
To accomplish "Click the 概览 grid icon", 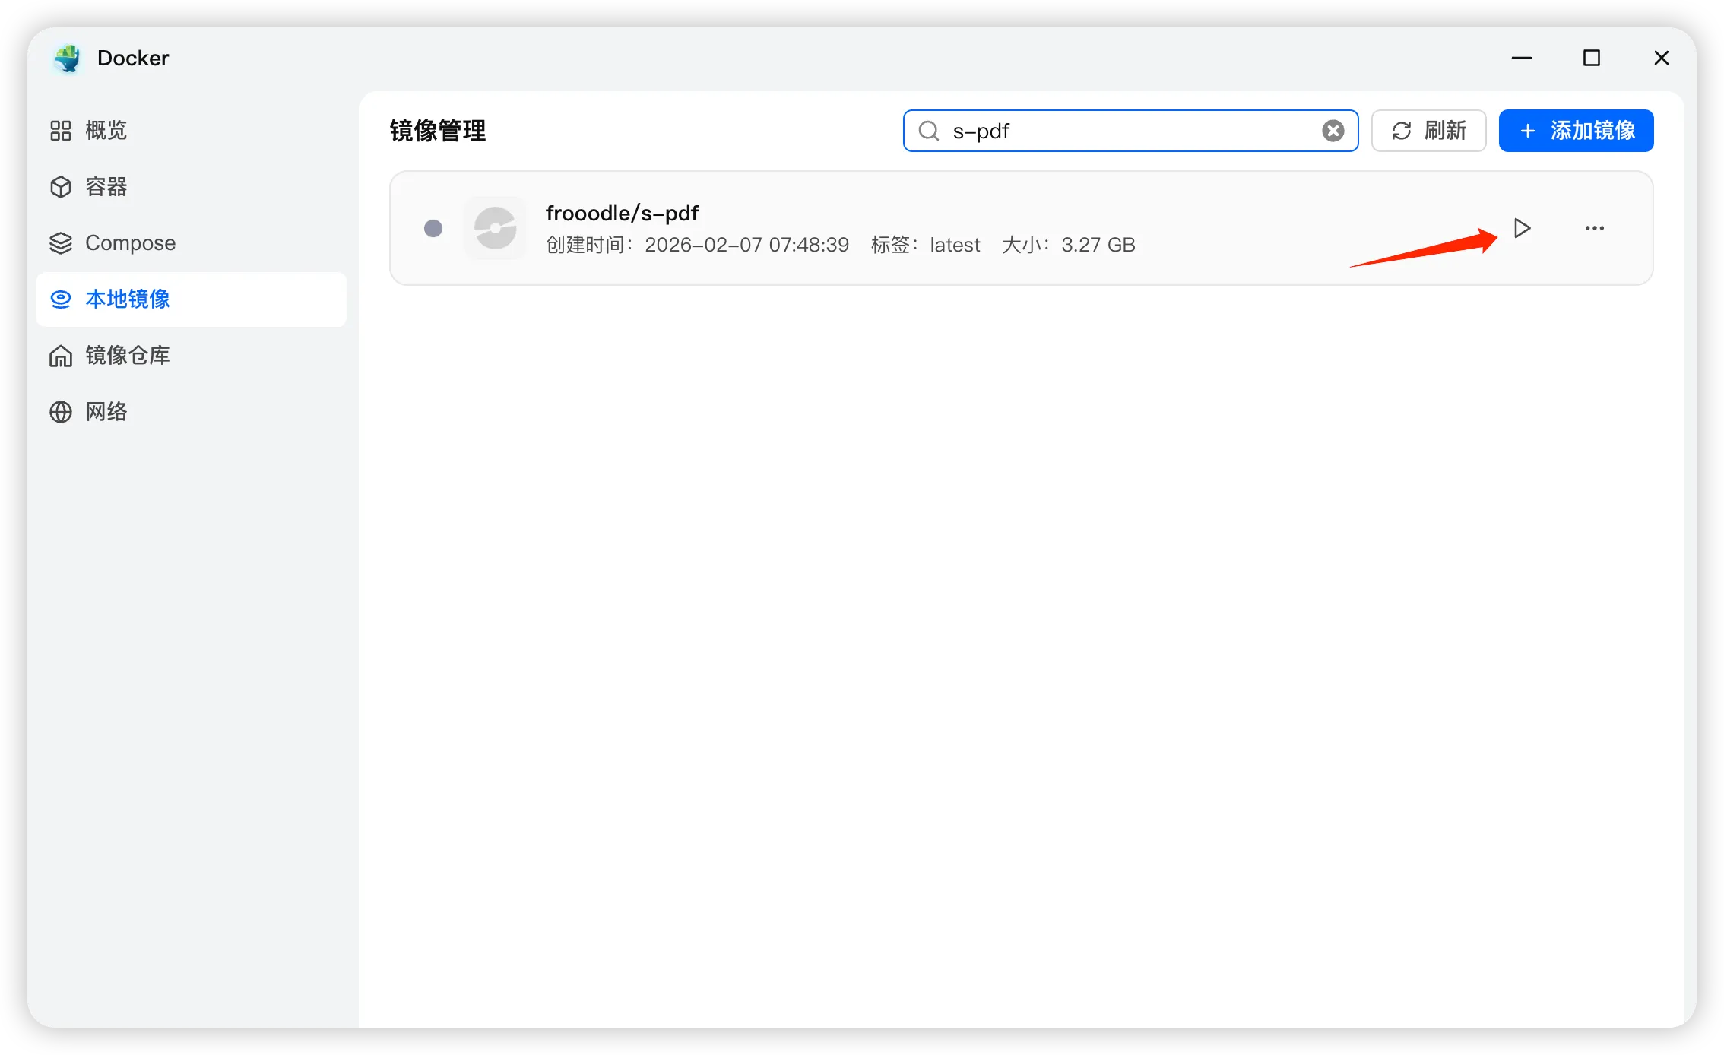I will (61, 131).
